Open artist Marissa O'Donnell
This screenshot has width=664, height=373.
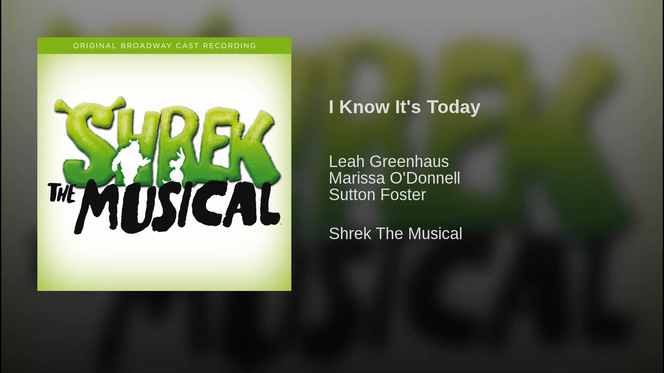[395, 178]
